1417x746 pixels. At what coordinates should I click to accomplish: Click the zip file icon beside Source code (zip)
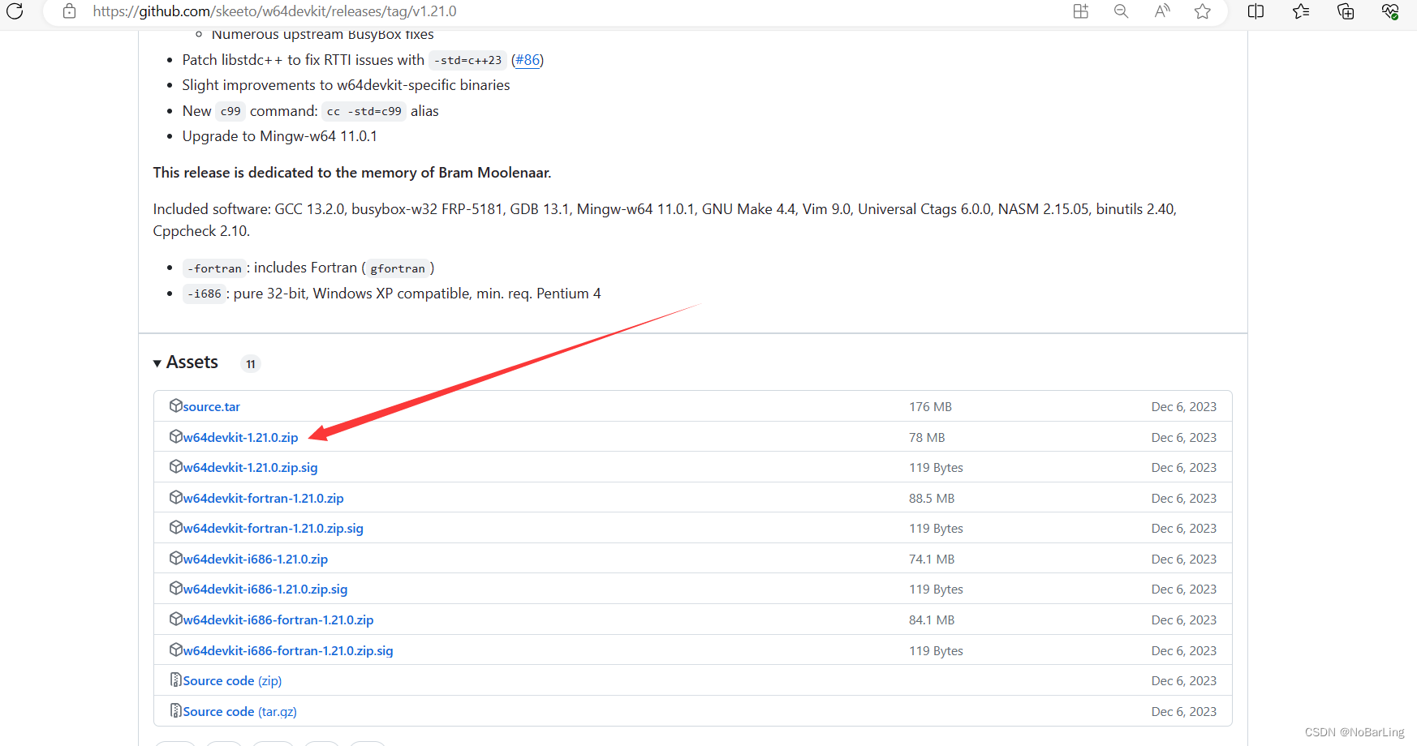[175, 680]
